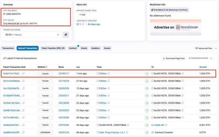219x137 pixels.
Task: Open block 22780717 link
Action: [64, 73]
